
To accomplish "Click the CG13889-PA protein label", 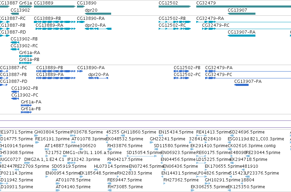I will 50,75.
